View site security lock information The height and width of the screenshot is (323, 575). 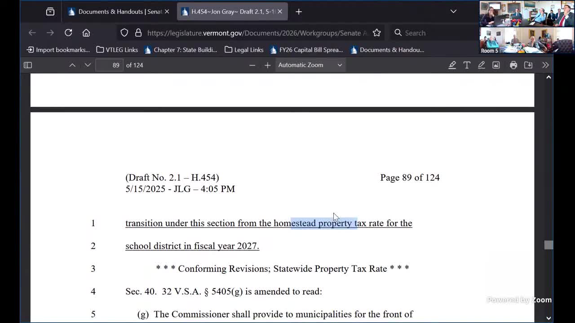(x=138, y=33)
